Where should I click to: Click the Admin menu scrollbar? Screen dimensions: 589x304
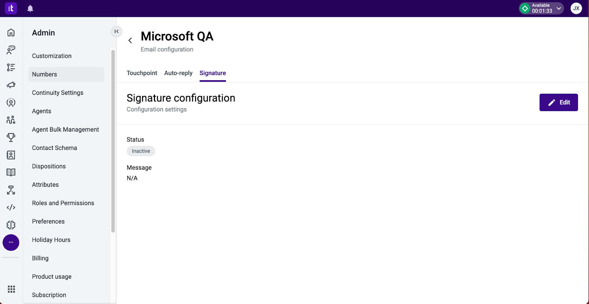(113, 141)
